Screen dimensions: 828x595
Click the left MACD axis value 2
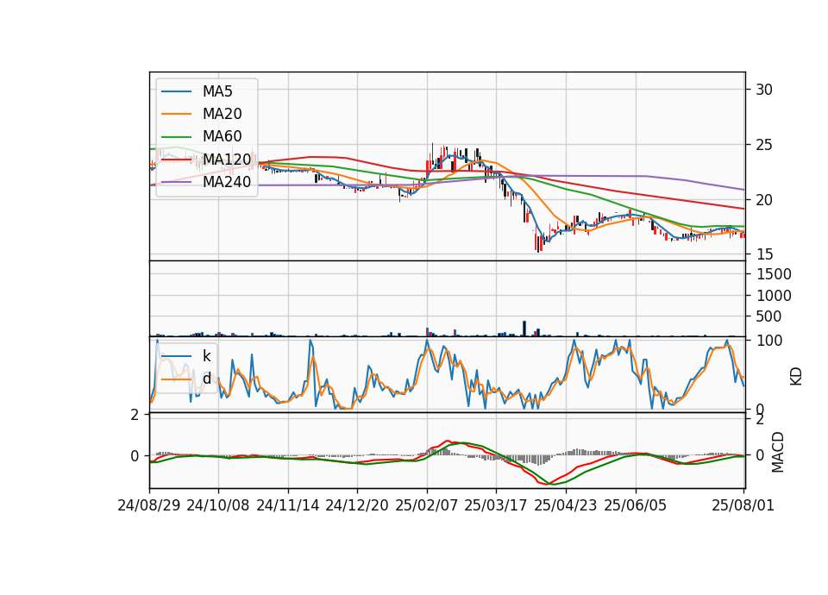(x=135, y=415)
